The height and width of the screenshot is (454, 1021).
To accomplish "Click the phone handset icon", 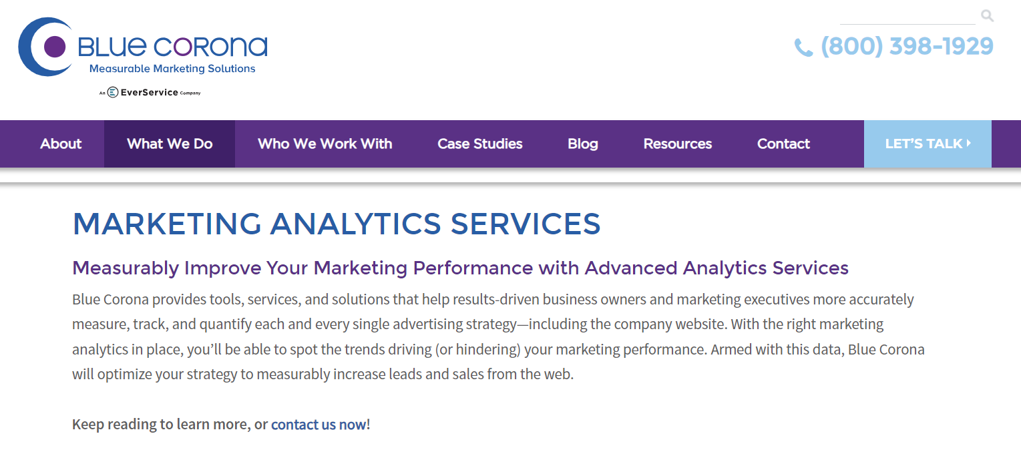I will tap(803, 47).
